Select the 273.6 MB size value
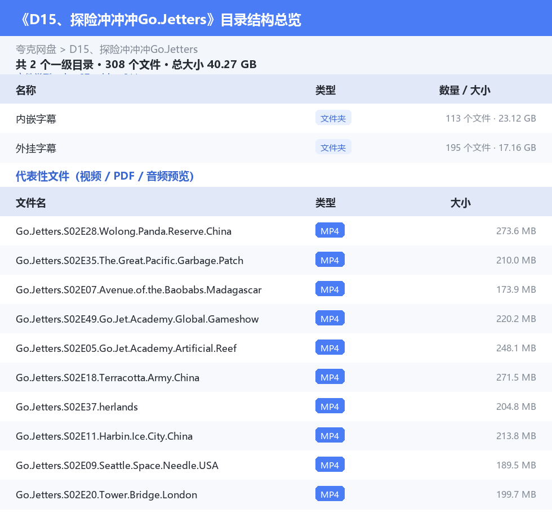552x527 pixels. [516, 231]
